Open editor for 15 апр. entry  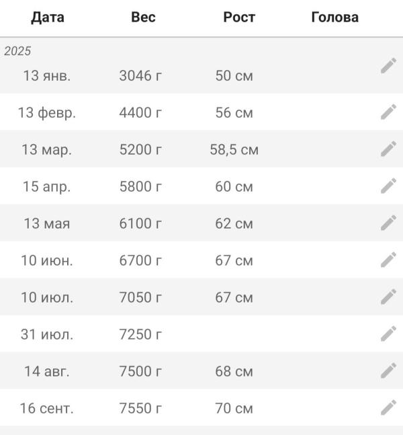pyautogui.click(x=388, y=186)
